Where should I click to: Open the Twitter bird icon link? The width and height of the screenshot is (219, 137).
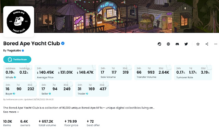click(186, 44)
